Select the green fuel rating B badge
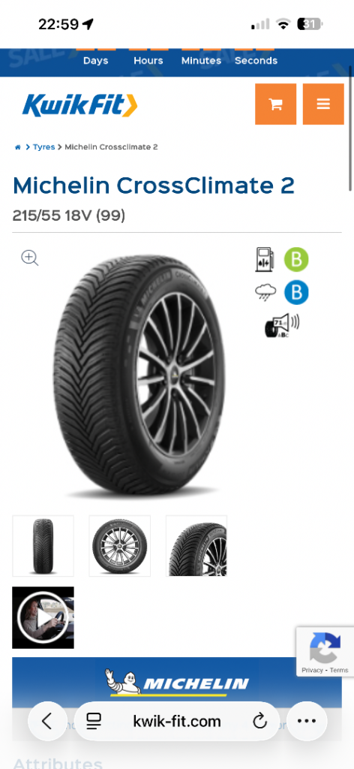The image size is (354, 769). (296, 259)
